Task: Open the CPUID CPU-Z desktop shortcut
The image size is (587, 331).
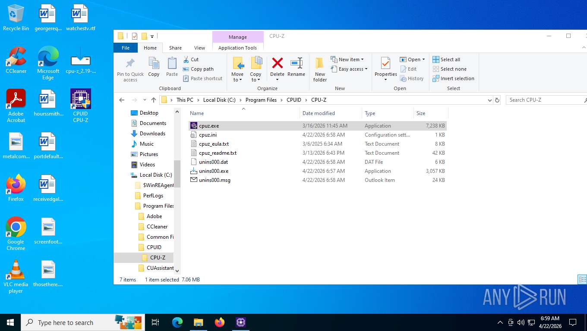Action: [x=80, y=106]
